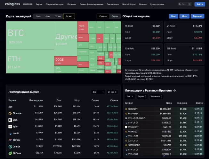Click the Bitfinex exchange icon
Viewport: 209px width, 159px height.
point(10,153)
